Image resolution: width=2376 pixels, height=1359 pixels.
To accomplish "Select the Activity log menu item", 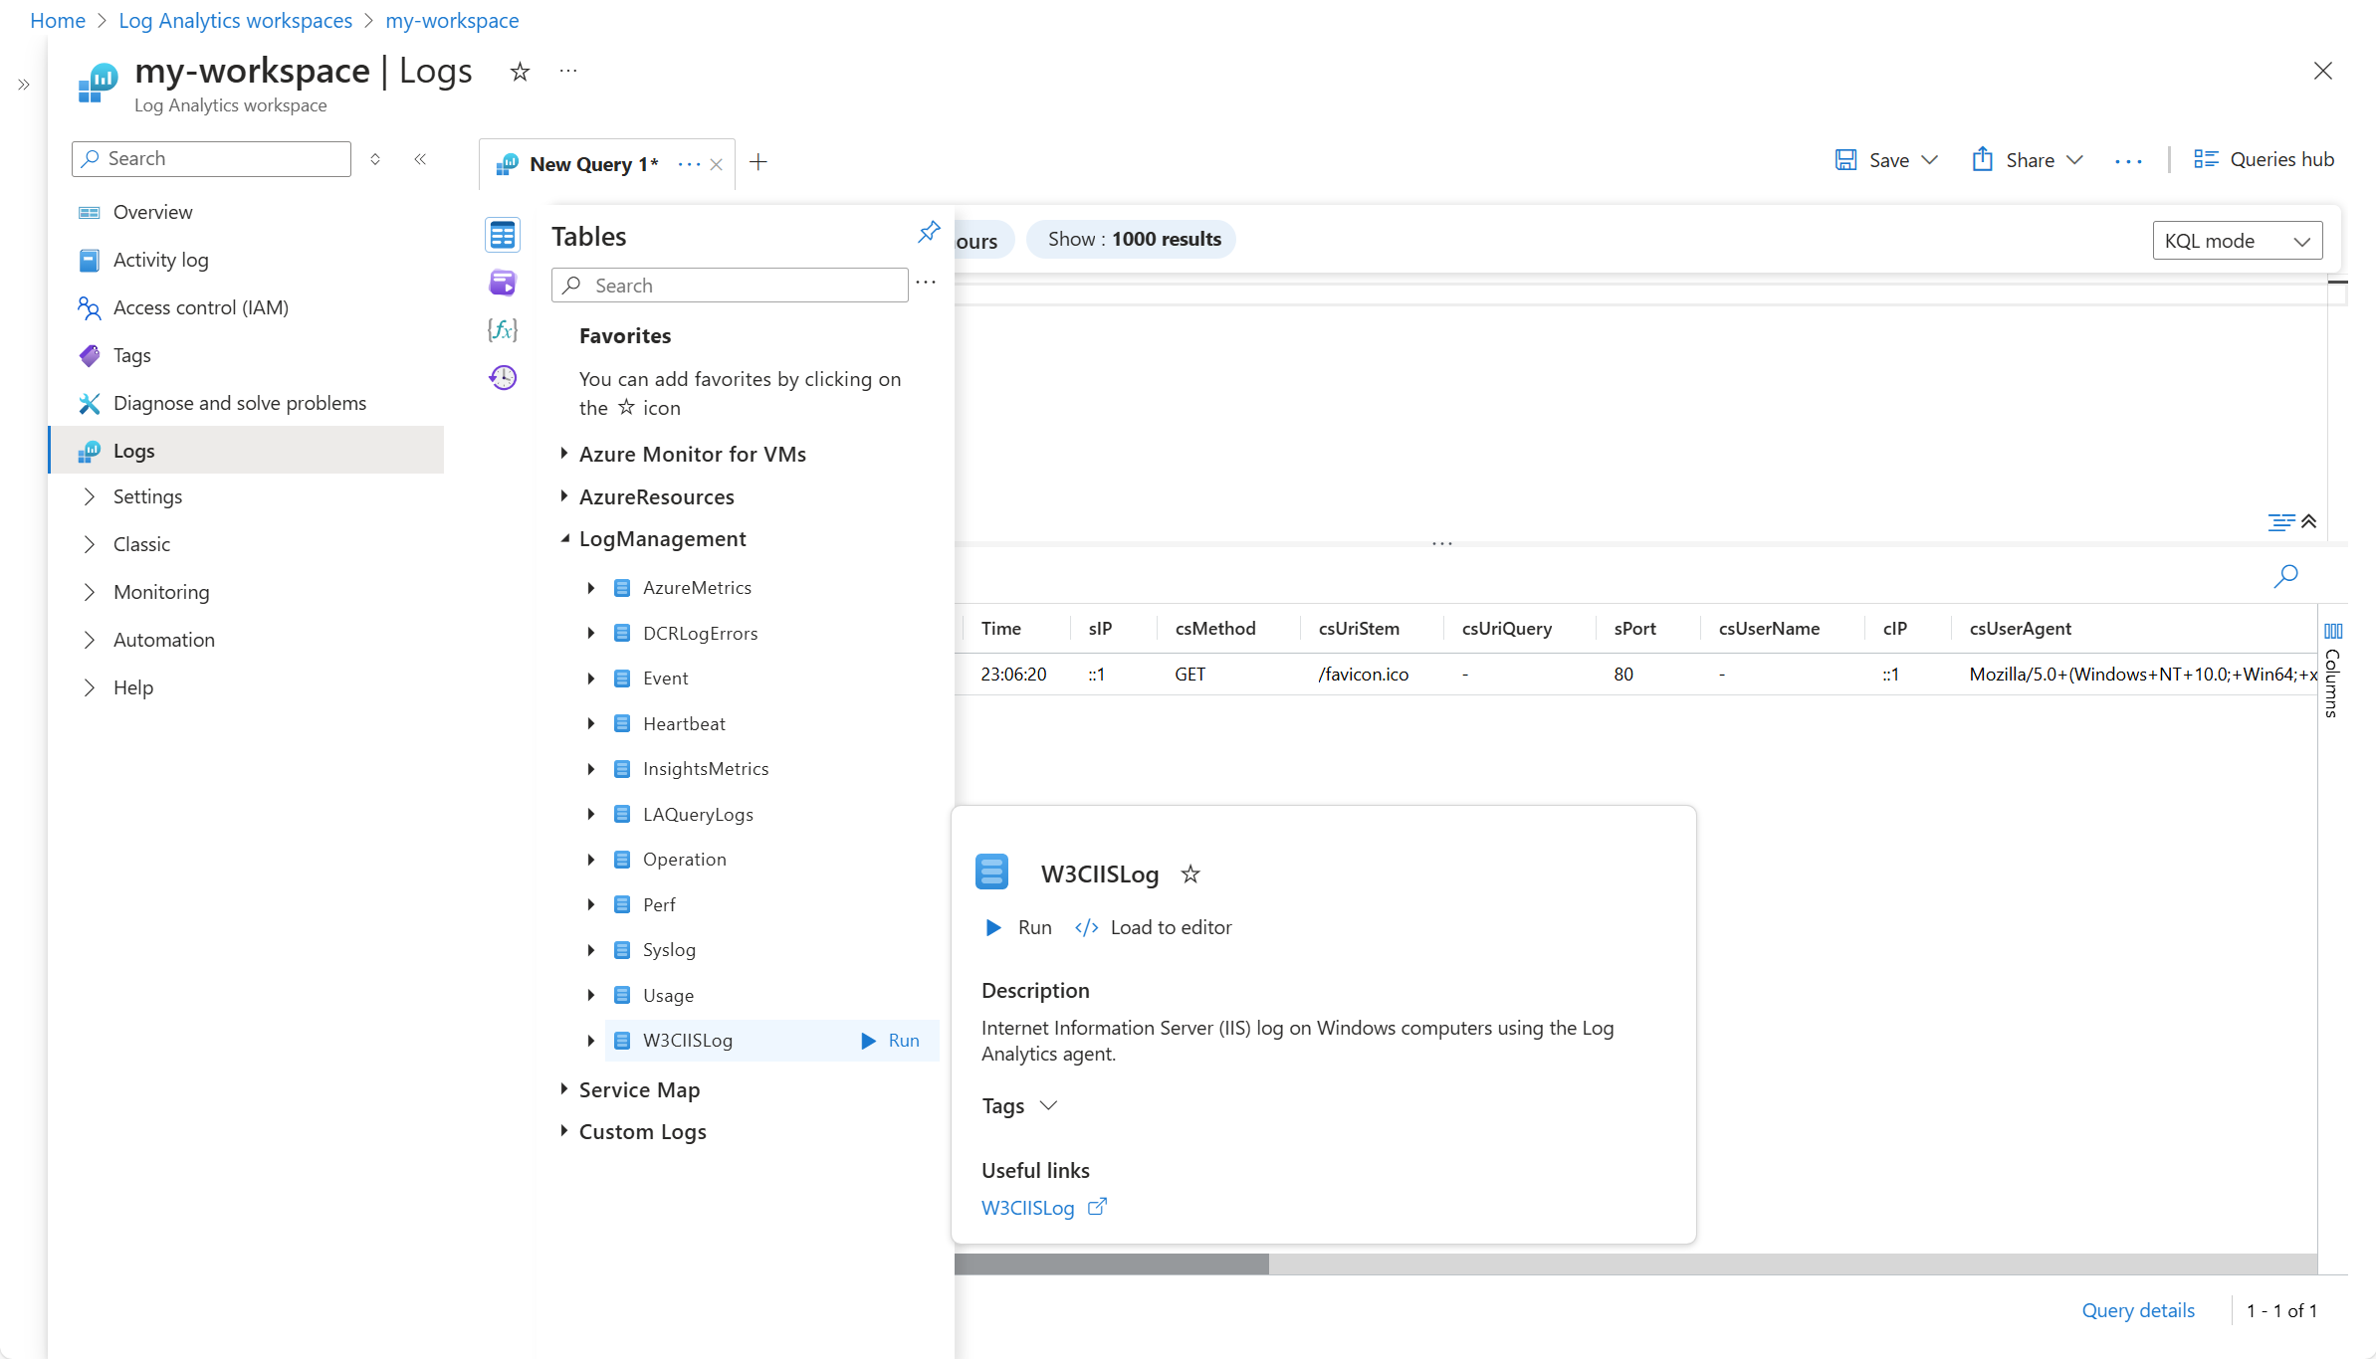I will click(160, 260).
